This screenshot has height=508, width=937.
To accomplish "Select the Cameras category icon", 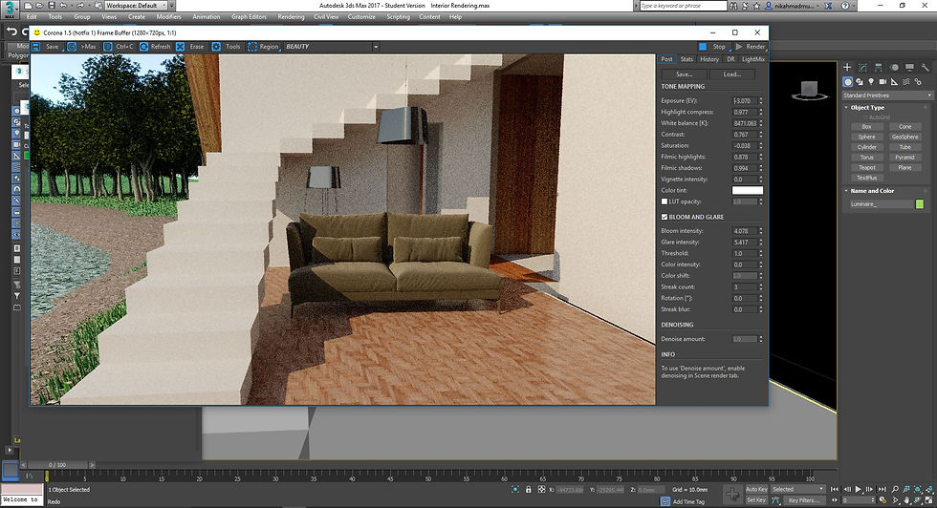I will tap(883, 82).
